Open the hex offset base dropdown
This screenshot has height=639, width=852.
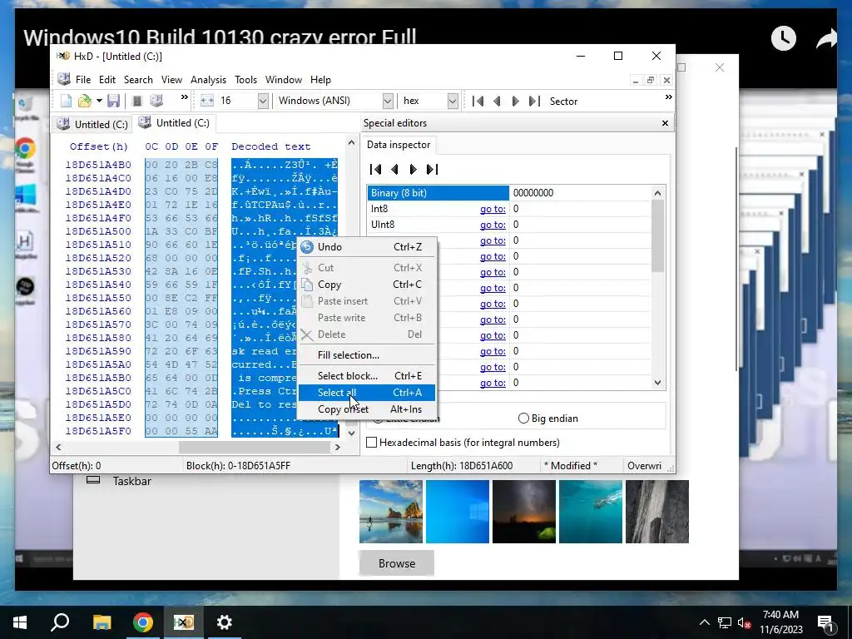pos(452,101)
